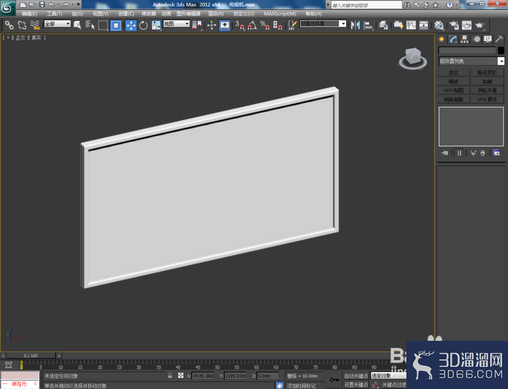Open the application menu logo button

(7, 8)
